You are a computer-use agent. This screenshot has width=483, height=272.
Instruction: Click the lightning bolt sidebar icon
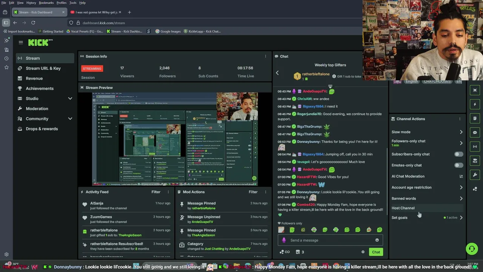475,104
